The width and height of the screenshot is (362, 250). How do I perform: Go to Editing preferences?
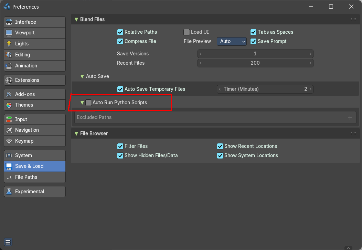35,55
